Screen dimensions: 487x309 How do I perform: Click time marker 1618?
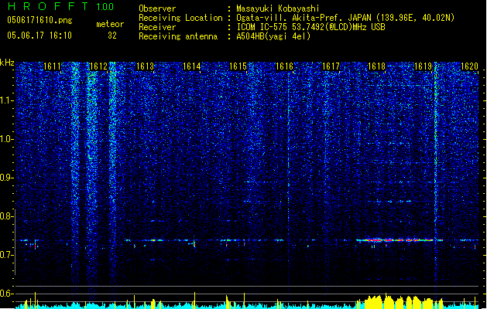tap(376, 66)
